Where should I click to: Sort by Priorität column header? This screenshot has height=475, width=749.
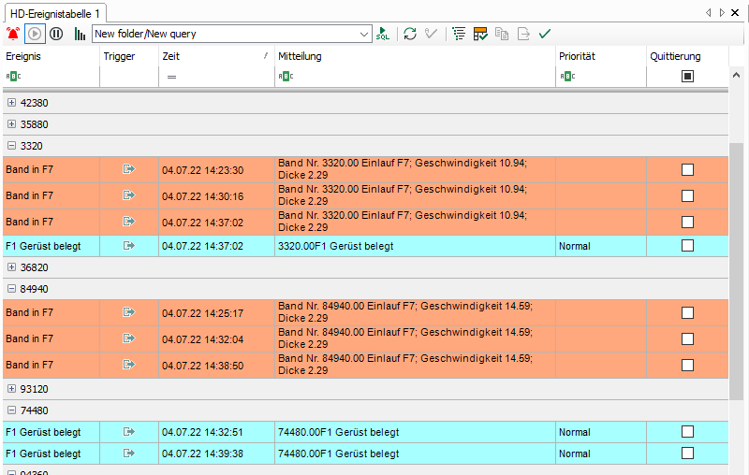(601, 56)
